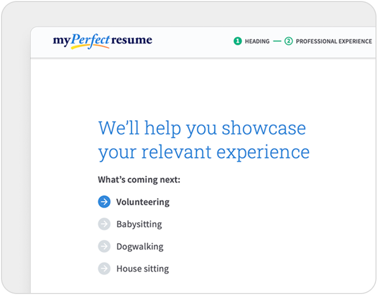378x295 pixels.
Task: Go to the PROFESSIONAL EXPERIENCE step
Action: coord(334,41)
